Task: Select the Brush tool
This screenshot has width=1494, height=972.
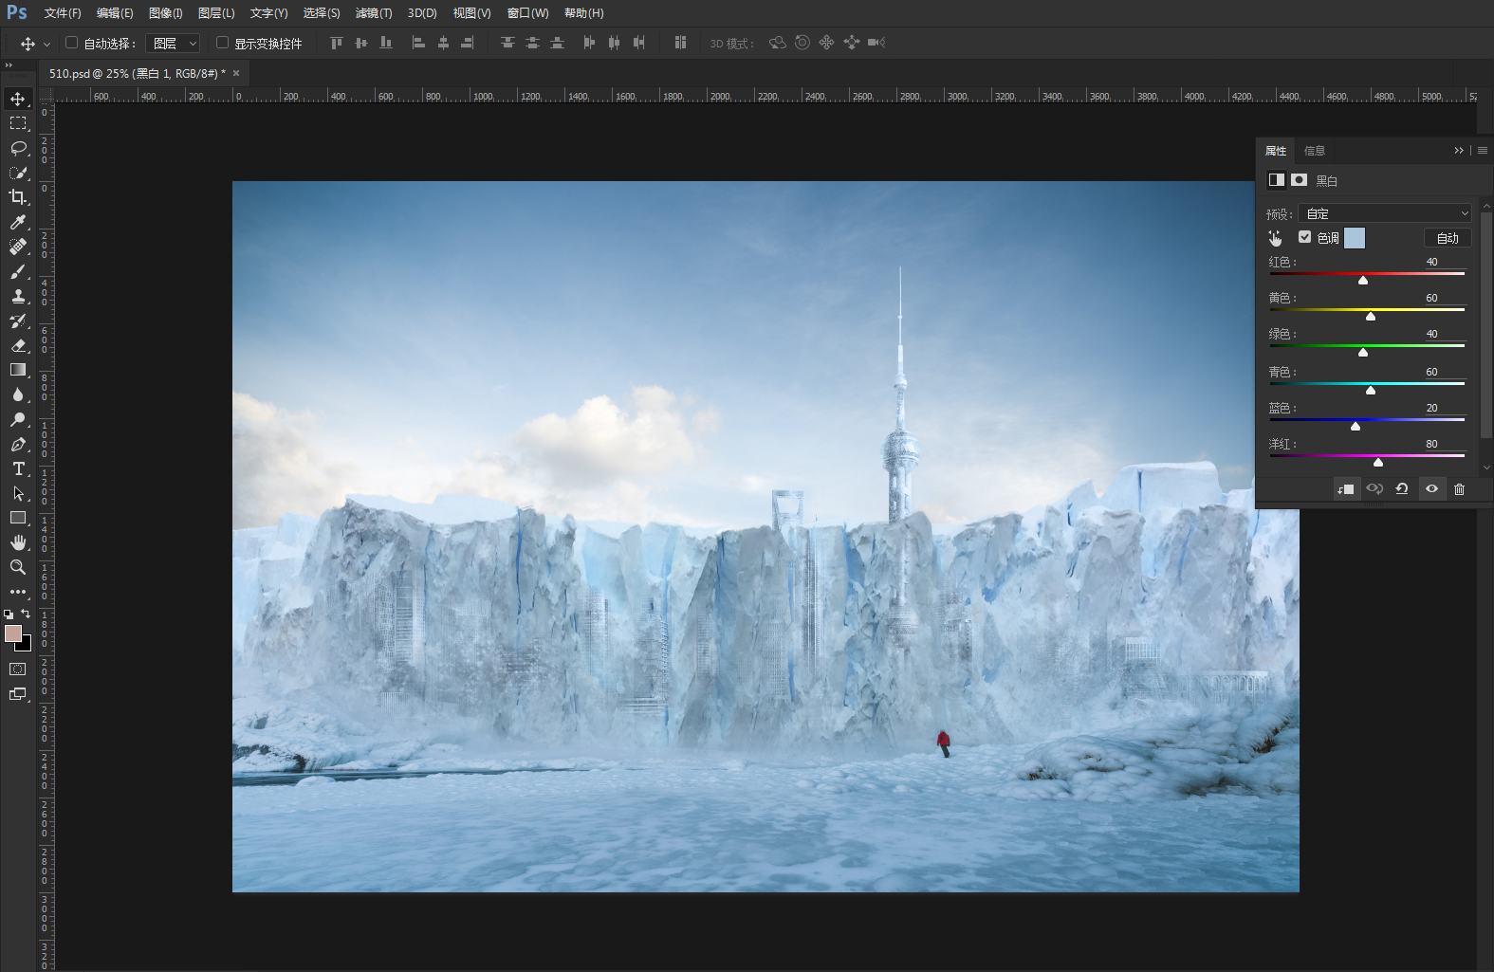Action: pos(18,271)
